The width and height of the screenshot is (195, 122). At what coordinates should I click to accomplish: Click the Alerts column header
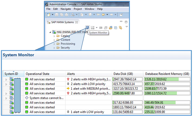pyautogui.click(x=71, y=74)
